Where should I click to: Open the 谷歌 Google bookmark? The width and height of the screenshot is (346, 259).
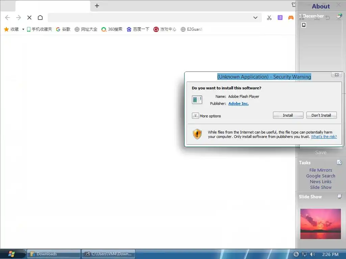(63, 29)
